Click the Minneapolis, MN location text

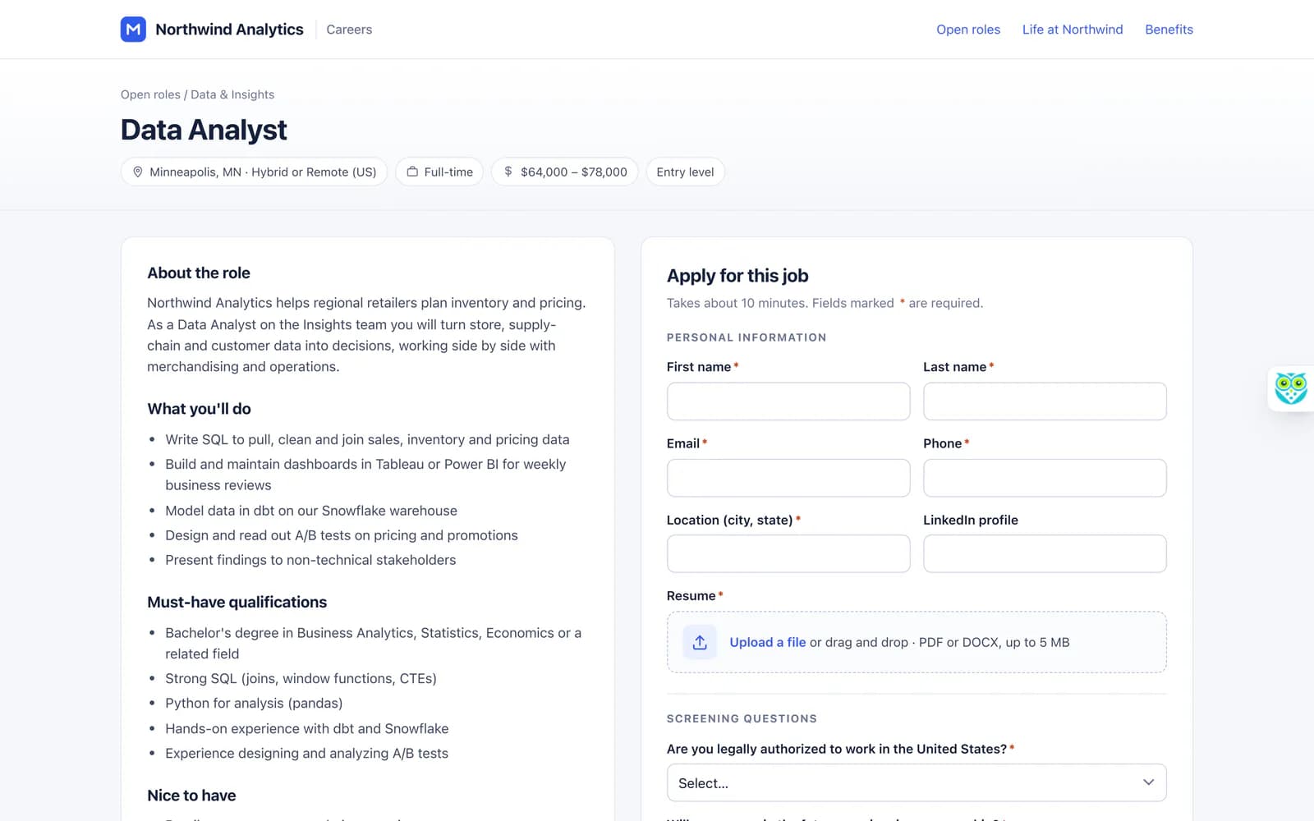click(x=263, y=172)
